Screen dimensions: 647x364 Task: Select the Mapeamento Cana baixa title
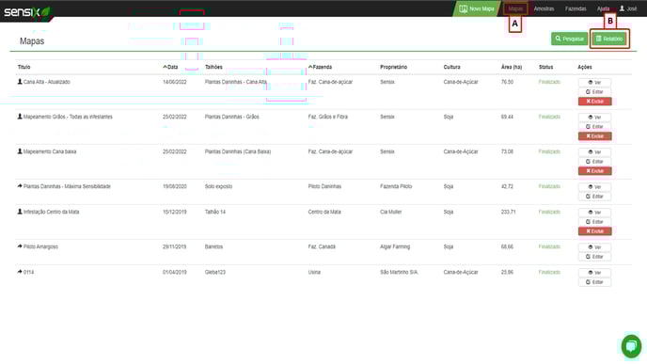point(50,151)
